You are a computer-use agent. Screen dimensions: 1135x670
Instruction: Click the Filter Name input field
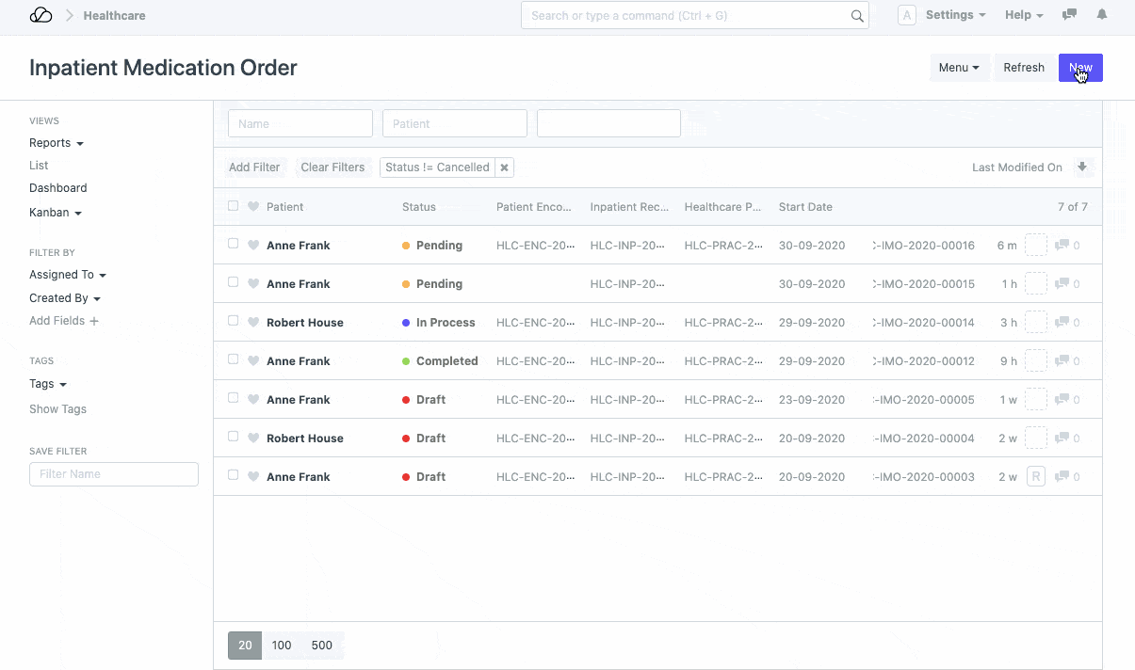point(114,474)
